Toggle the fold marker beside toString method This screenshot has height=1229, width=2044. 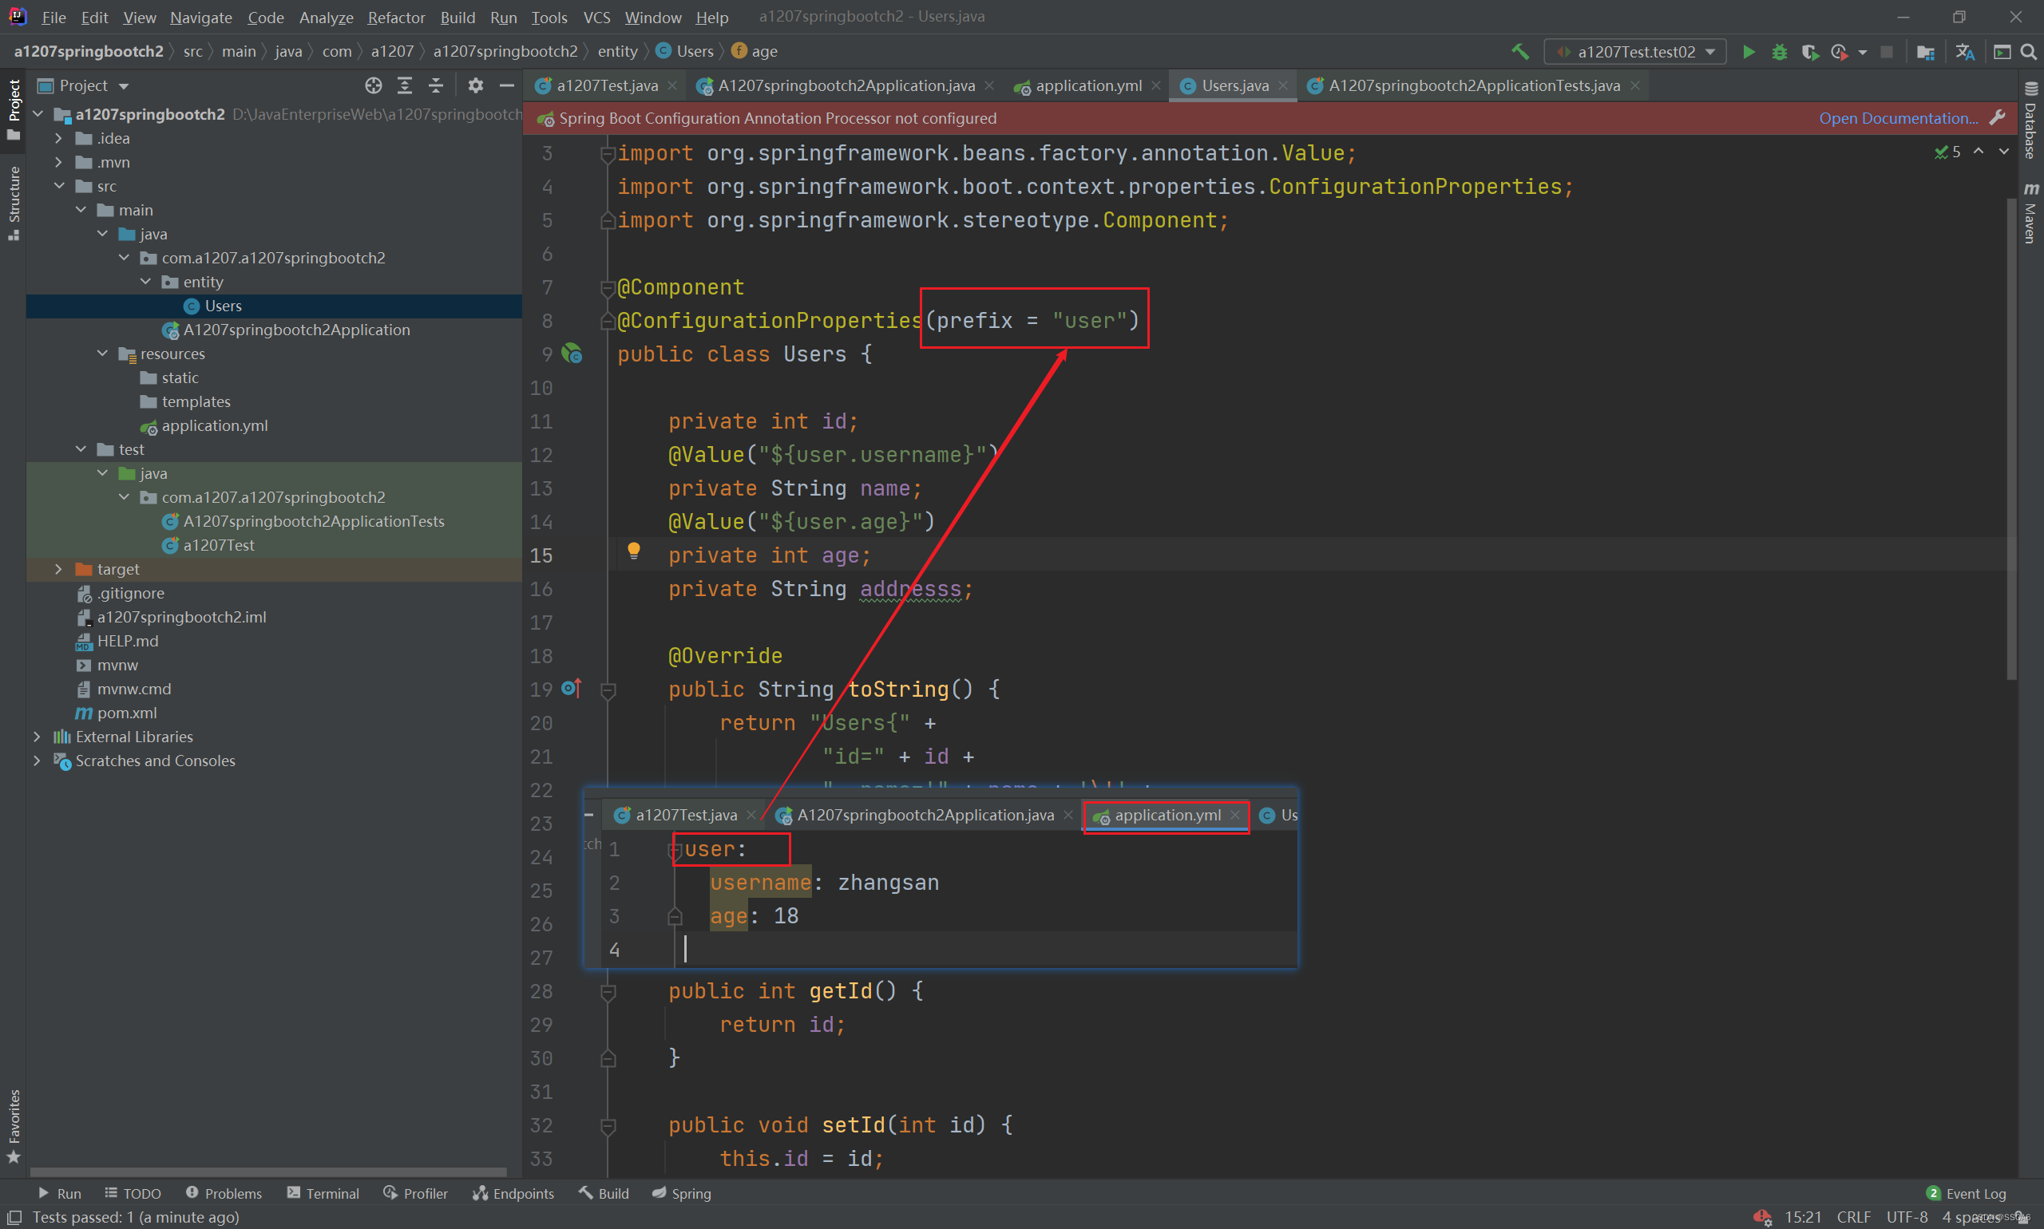[608, 689]
